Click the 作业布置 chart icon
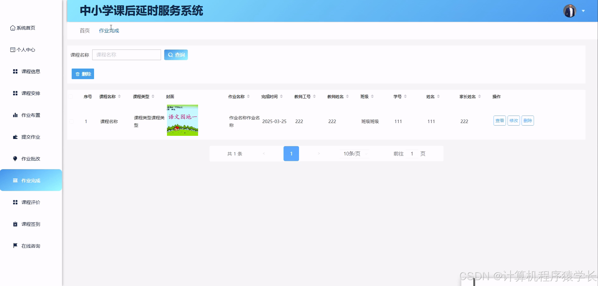The image size is (598, 286). coord(15,115)
